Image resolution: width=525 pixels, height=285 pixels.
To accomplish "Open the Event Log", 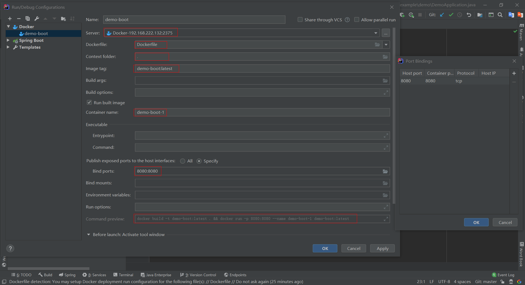I will (x=503, y=275).
